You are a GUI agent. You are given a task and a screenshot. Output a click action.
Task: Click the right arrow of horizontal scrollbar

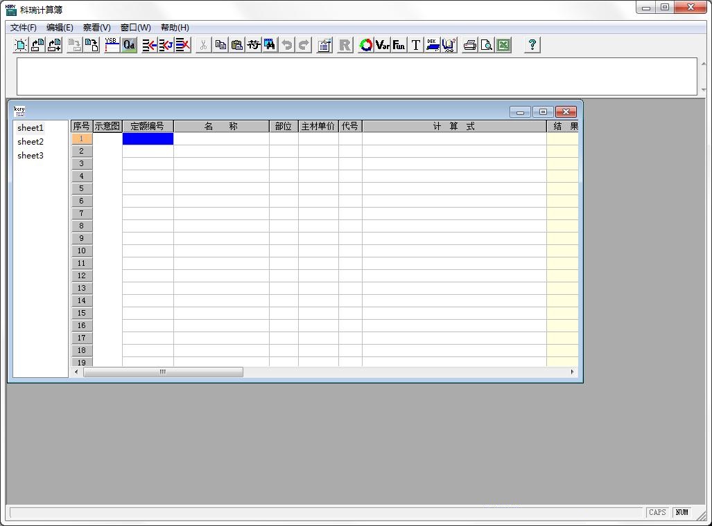tap(572, 372)
